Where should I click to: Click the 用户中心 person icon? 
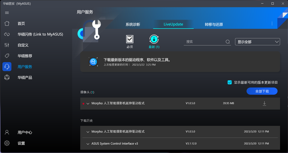pos(7,132)
